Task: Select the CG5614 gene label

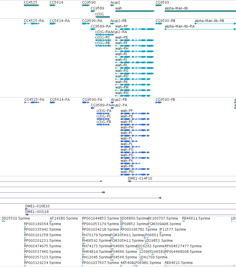Action: pyautogui.click(x=56, y=2)
